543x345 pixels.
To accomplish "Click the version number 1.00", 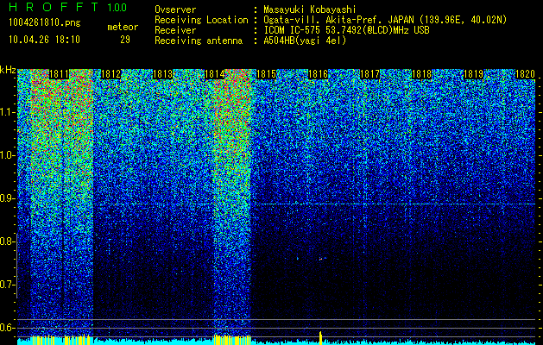I will [x=117, y=8].
